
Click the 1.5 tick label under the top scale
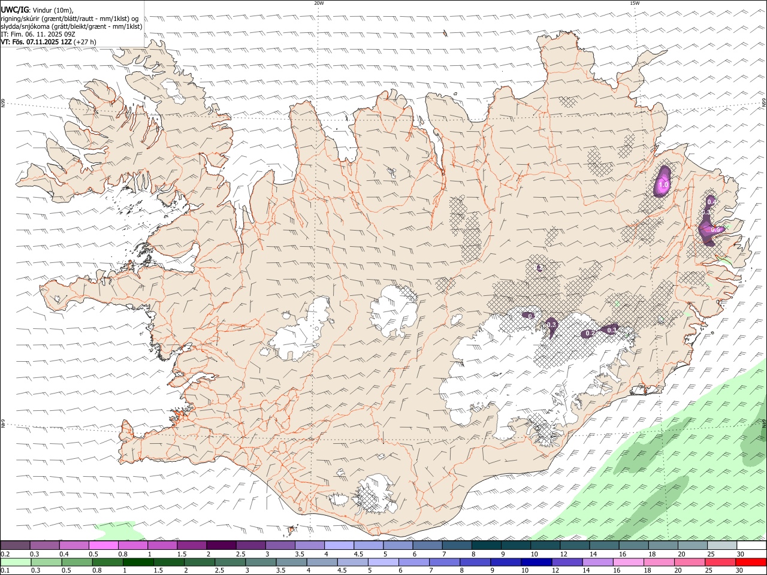pos(182,554)
